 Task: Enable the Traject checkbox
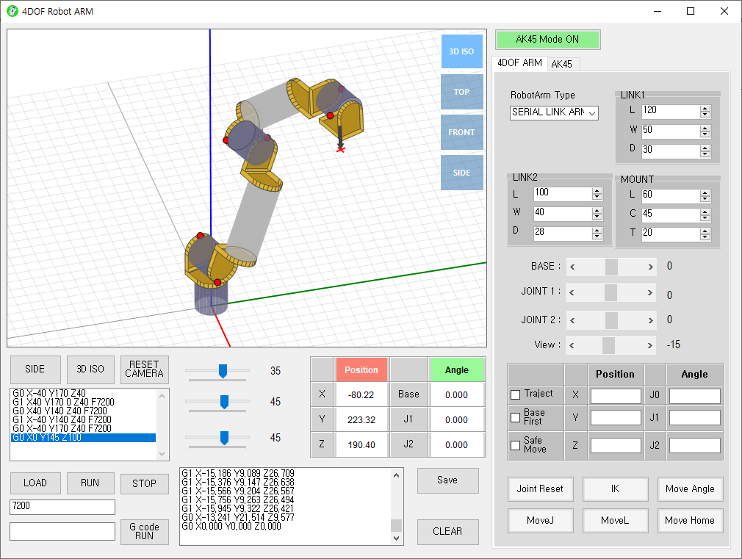point(516,394)
